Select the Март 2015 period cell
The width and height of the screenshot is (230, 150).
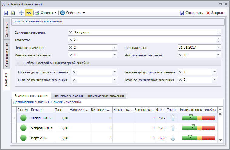[42, 138]
